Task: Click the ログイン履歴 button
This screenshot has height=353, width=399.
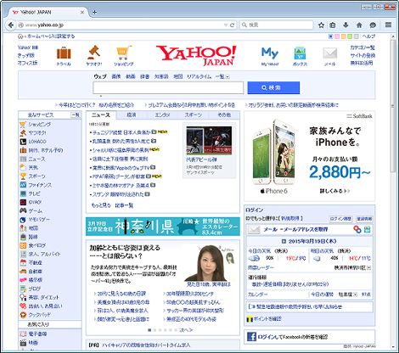Action: click(x=341, y=219)
